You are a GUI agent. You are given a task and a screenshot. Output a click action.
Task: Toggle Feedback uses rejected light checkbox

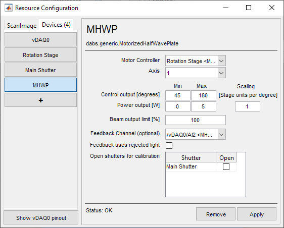point(169,145)
